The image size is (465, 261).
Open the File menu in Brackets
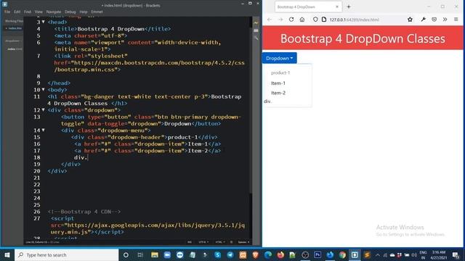7,12
